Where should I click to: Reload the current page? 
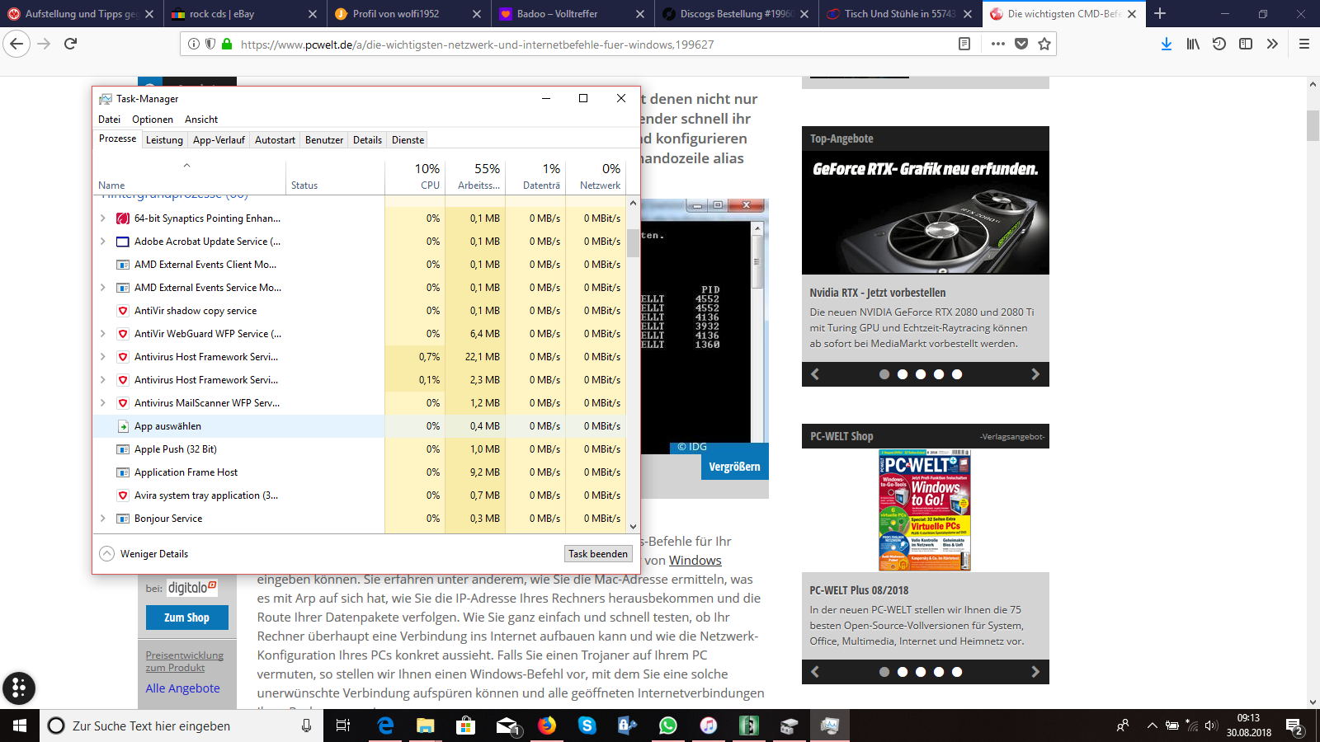(x=71, y=44)
